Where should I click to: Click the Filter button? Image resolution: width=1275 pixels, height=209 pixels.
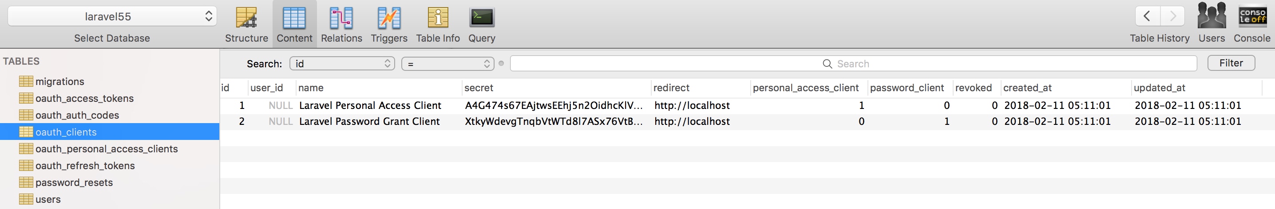tap(1231, 63)
